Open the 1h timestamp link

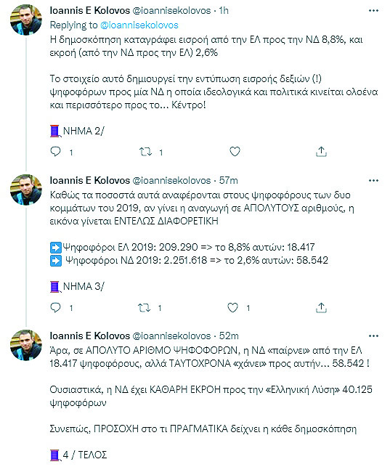point(224,11)
